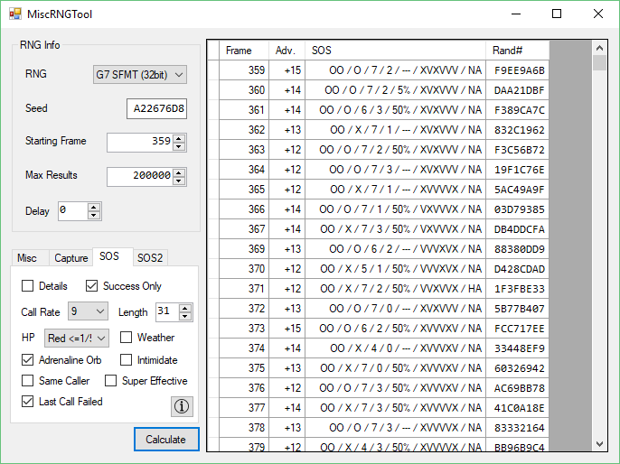Click SOS cell in frame 371 row
620x464 pixels.
(396, 289)
